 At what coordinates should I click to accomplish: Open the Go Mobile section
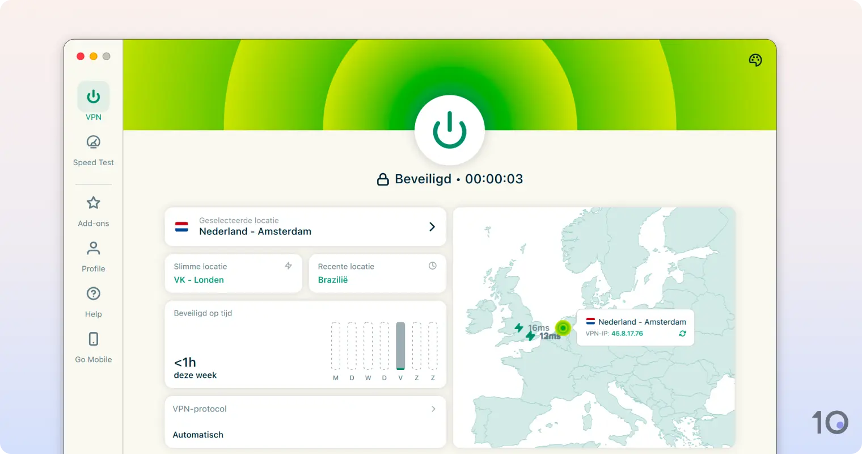click(93, 347)
